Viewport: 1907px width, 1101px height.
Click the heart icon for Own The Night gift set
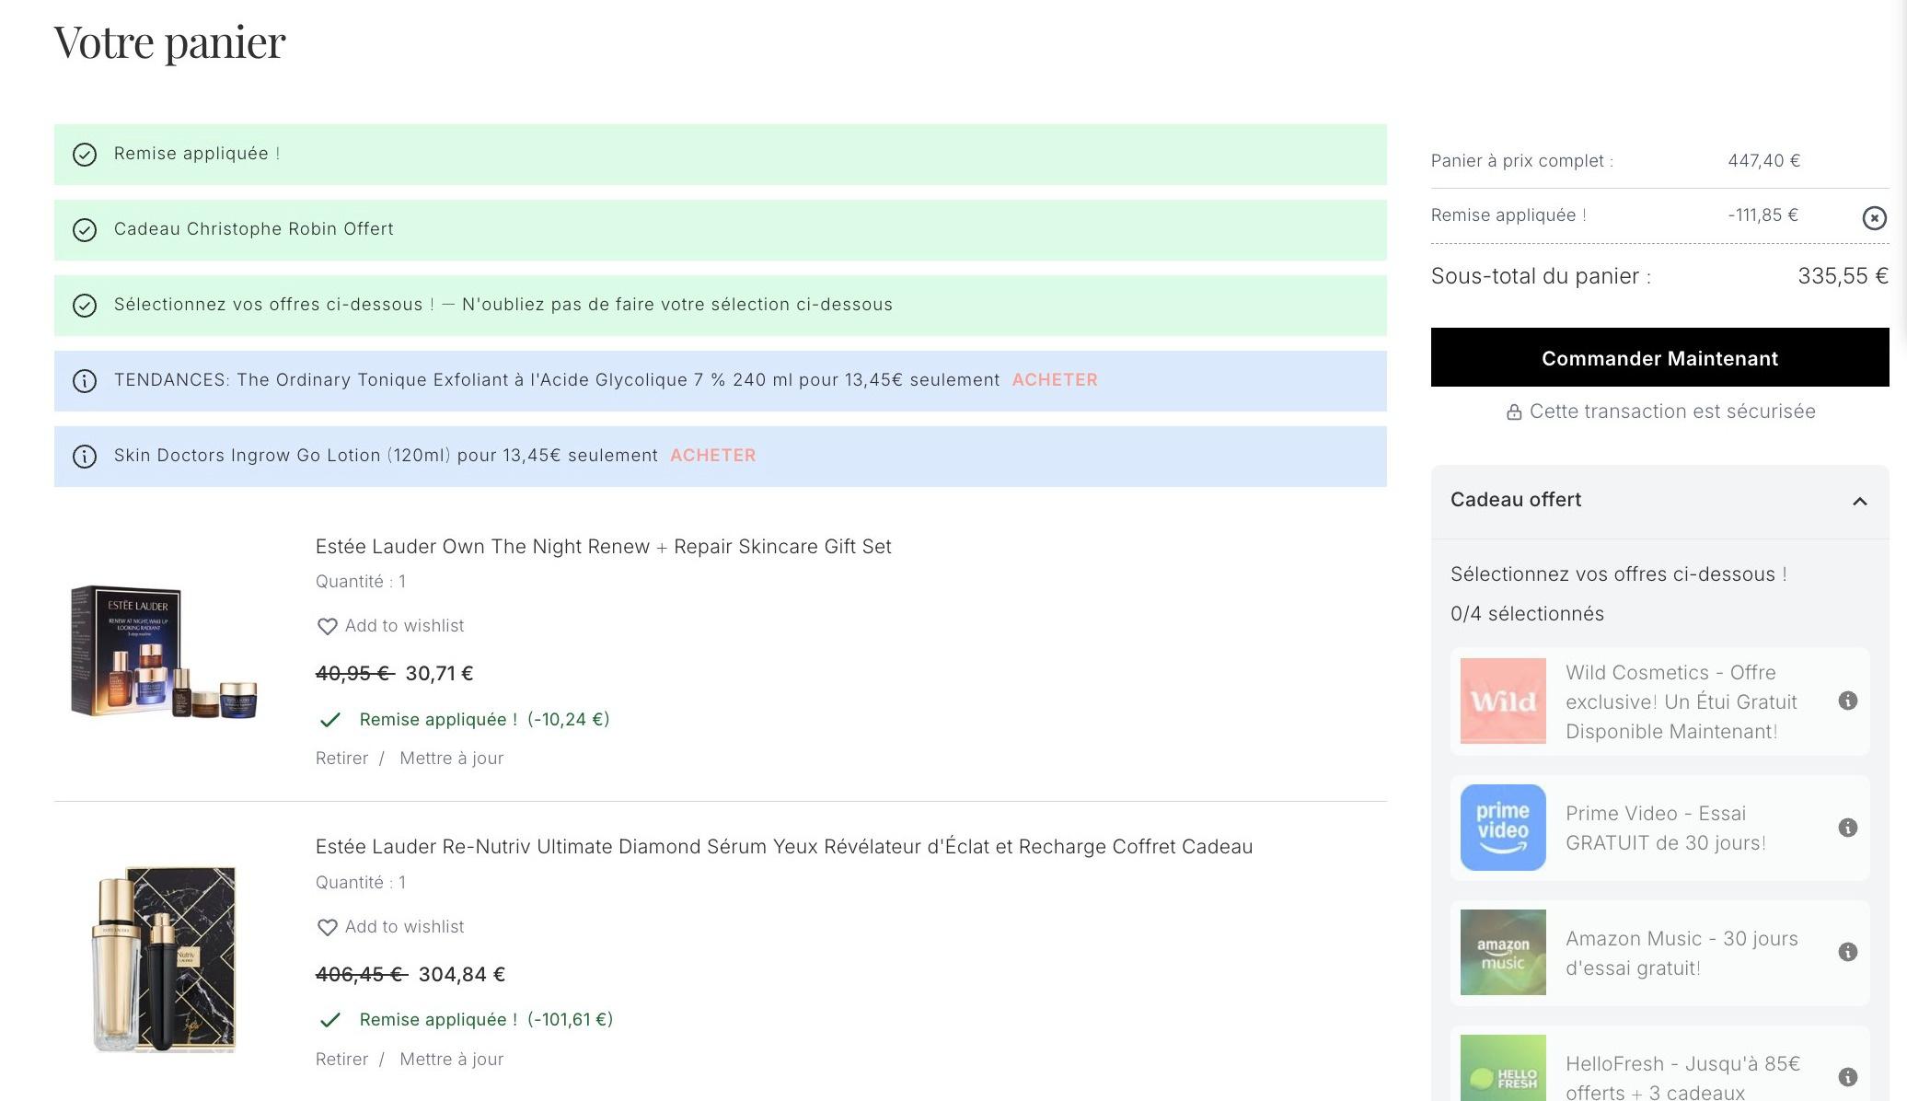327,626
